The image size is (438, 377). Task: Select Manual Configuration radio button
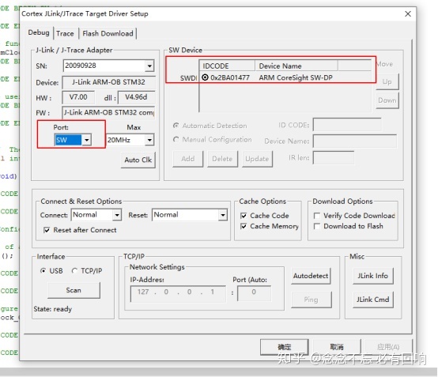176,139
